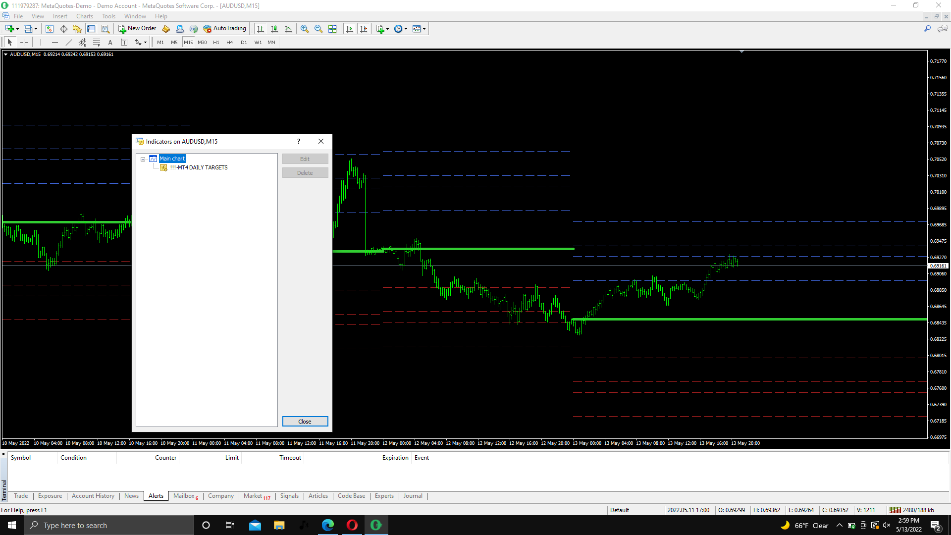Select the Crosshair cursor tool
Viewport: 951px width, 535px height.
[24, 42]
